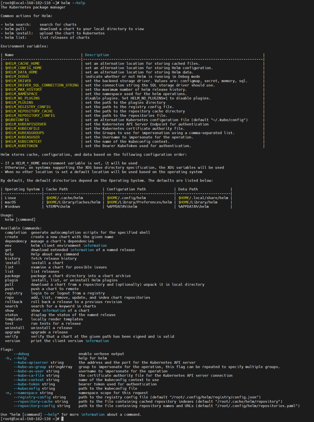Click the "Available Commands:" heading

[21, 228]
